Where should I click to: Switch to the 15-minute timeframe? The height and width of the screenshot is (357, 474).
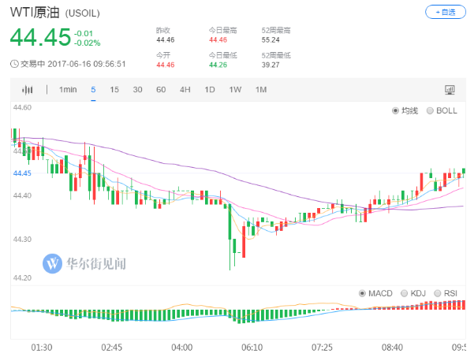point(114,90)
